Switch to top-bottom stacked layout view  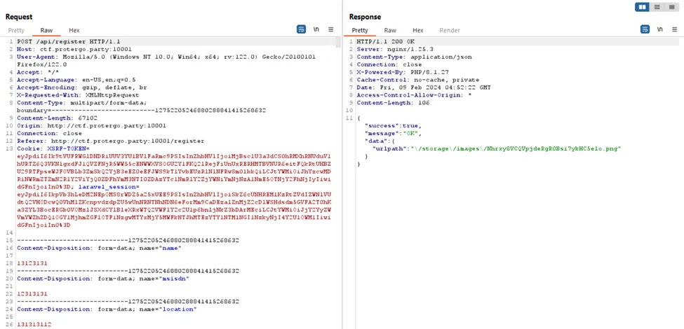[657, 7]
